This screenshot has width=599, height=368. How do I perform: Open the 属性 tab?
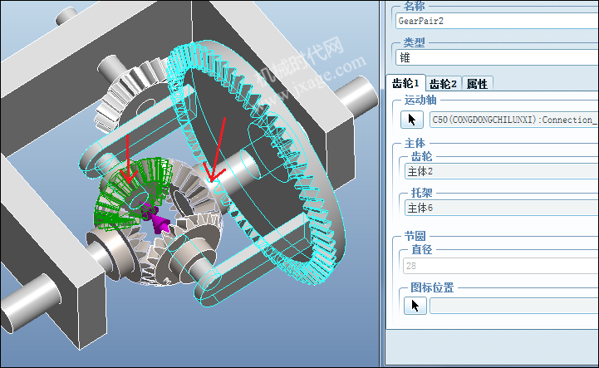click(x=477, y=84)
